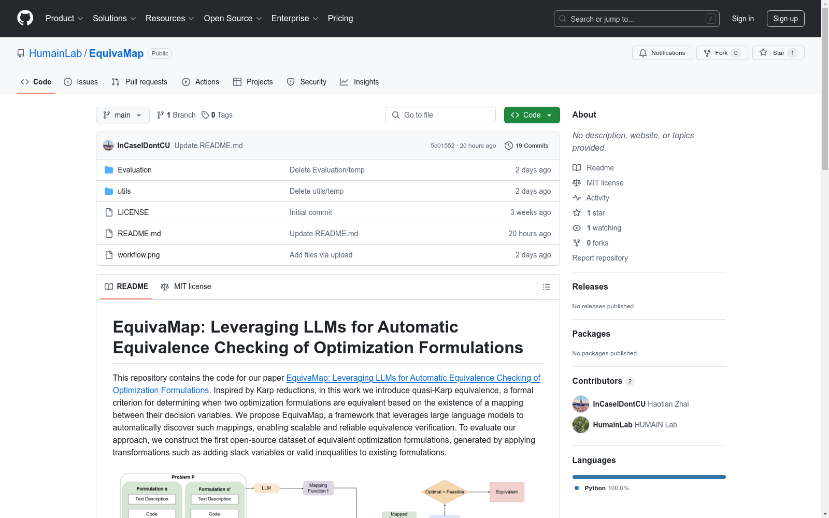Open the GitHub homepage logo
Viewport: 829px width, 518px height.
click(25, 18)
